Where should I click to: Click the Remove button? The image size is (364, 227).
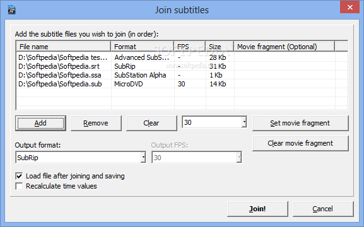click(96, 123)
